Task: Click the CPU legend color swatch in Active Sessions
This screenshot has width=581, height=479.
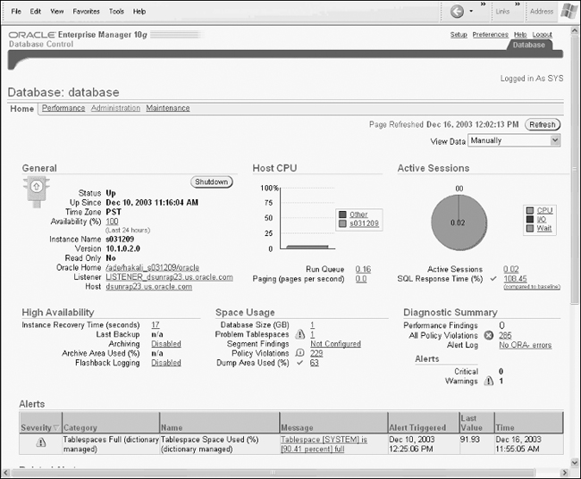Action: 530,210
